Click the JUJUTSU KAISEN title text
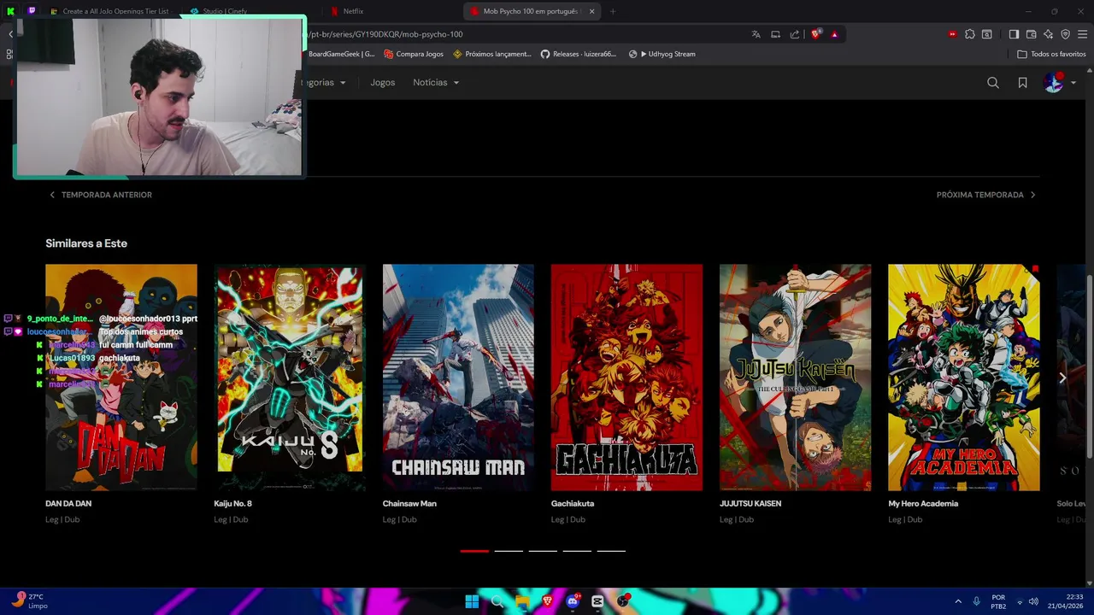 tap(750, 504)
